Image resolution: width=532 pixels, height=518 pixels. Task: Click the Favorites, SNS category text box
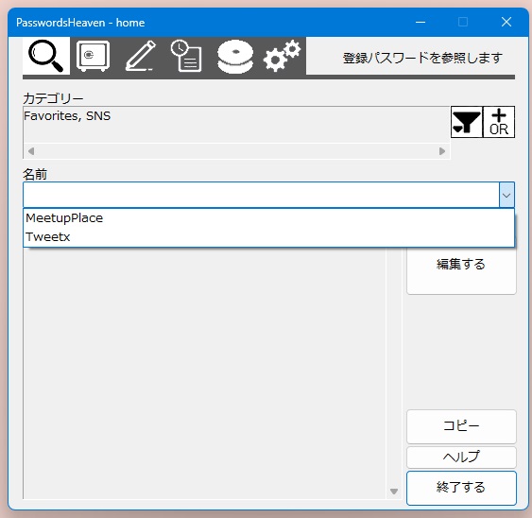point(236,125)
